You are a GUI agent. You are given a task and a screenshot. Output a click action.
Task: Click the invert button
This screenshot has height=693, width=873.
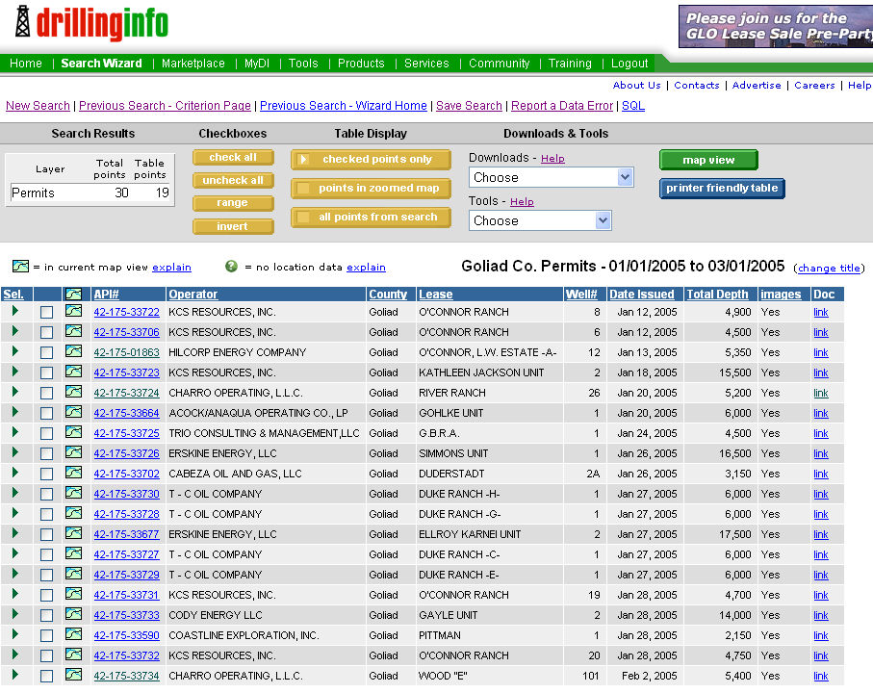[x=233, y=226]
